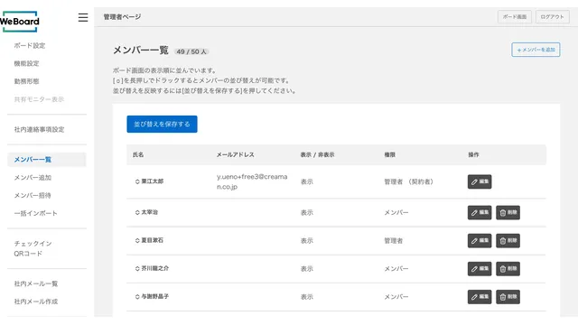Grab the reorder handle for 夏目漱石

tap(137, 241)
